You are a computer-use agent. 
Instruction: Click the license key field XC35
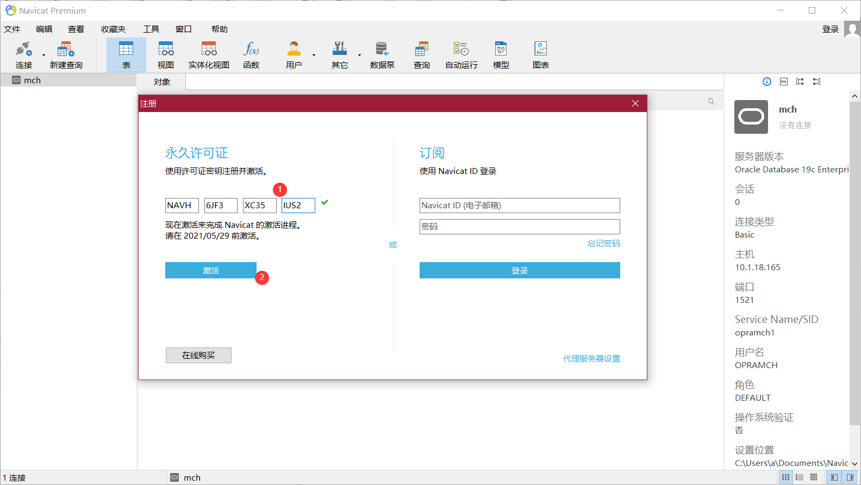pos(259,206)
